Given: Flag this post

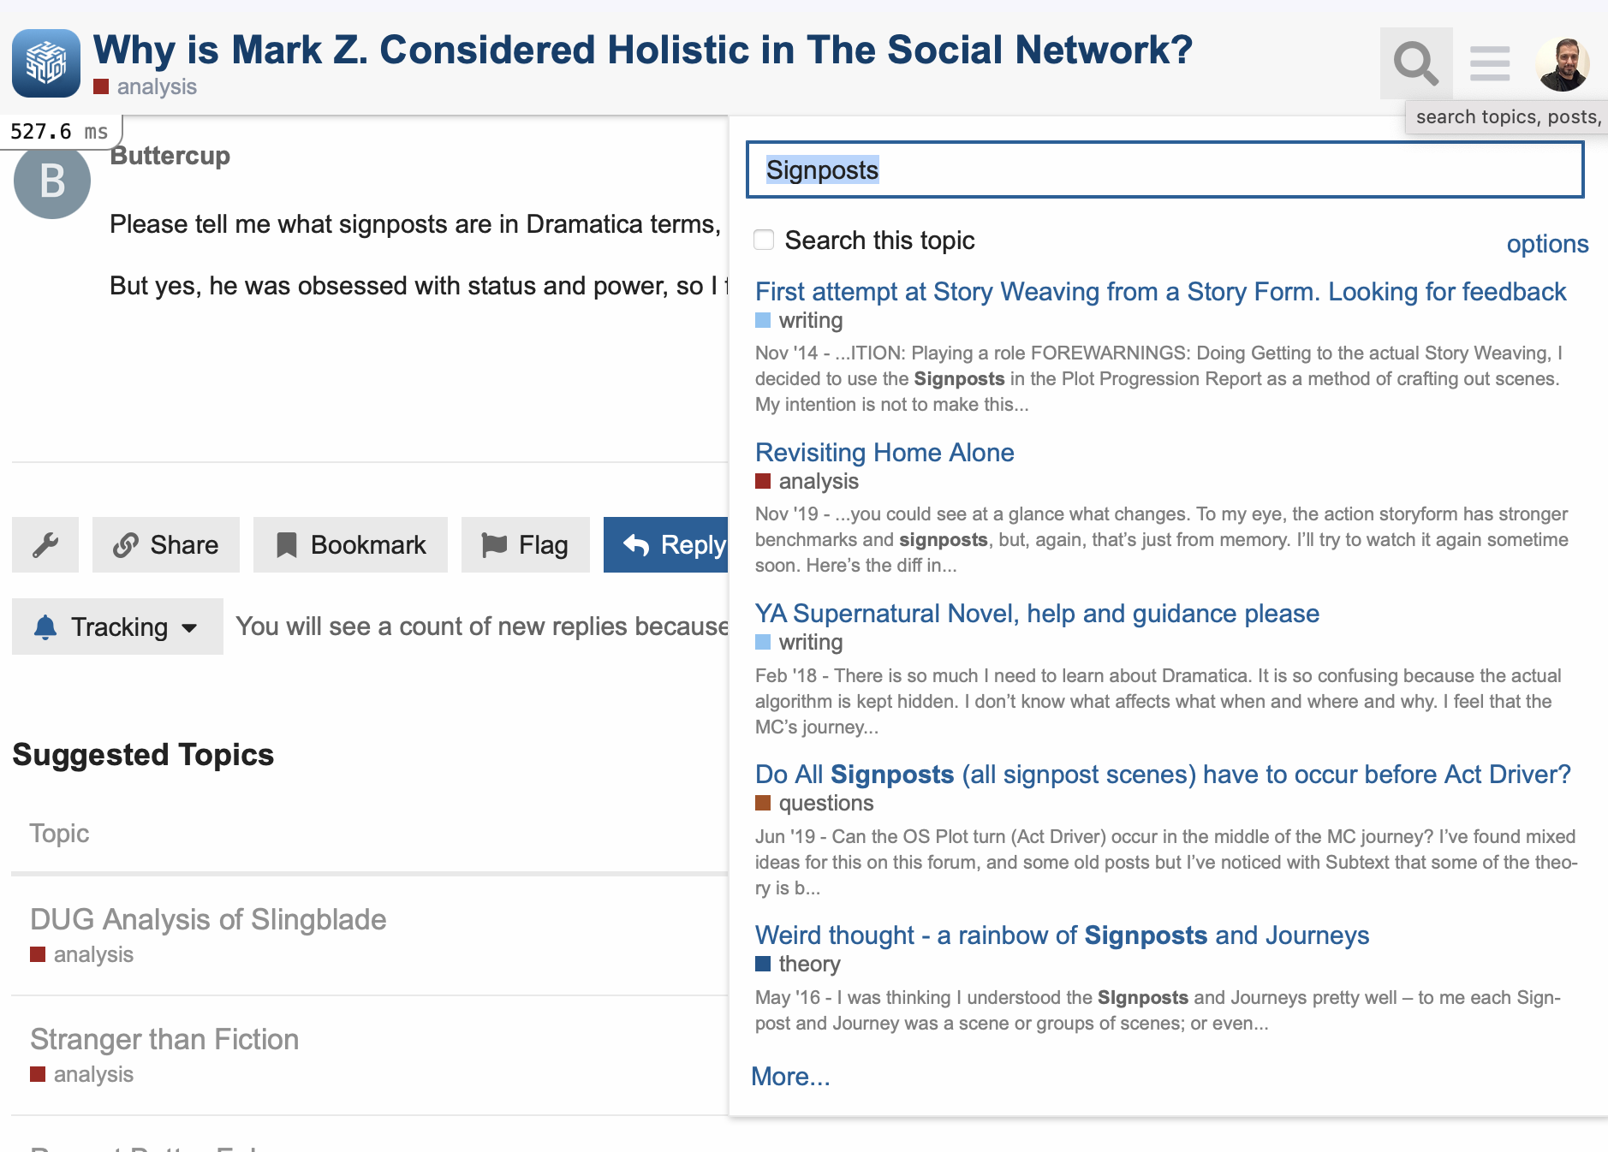Looking at the screenshot, I should pyautogui.click(x=525, y=544).
